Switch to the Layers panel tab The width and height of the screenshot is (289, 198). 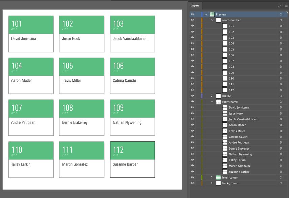tap(195, 5)
